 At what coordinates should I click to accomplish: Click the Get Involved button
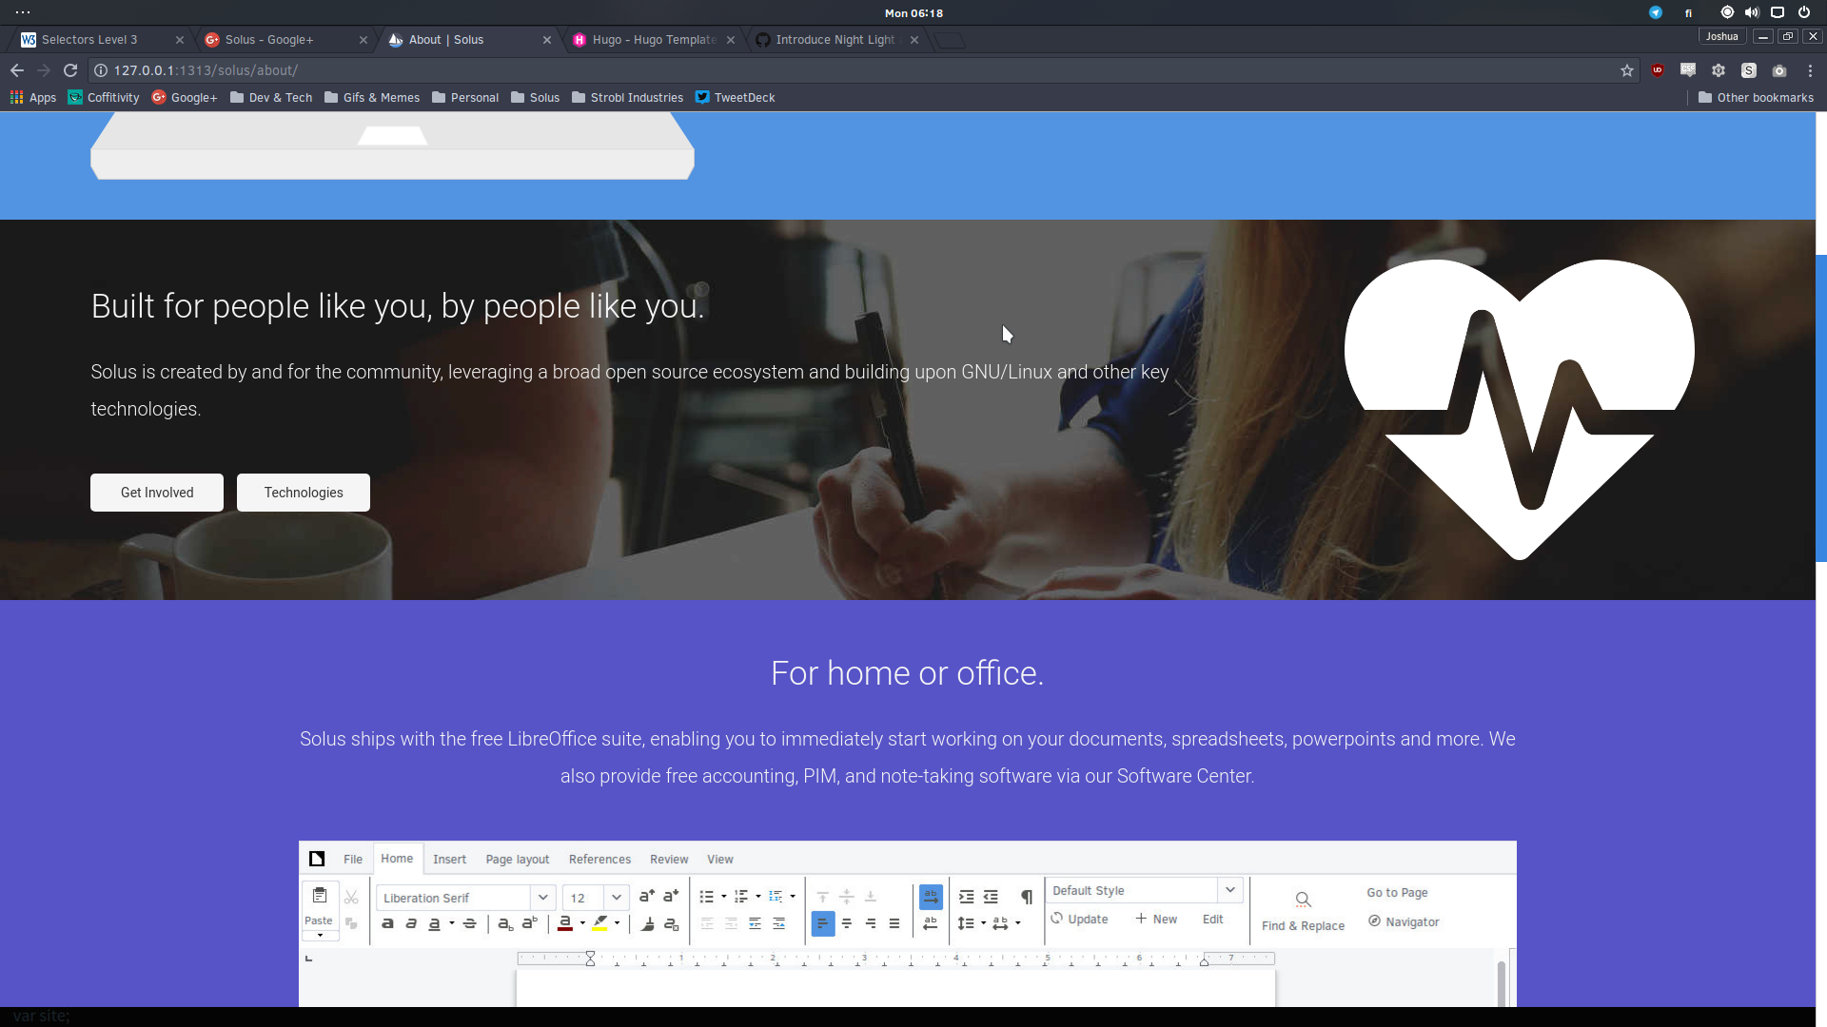[x=157, y=493]
